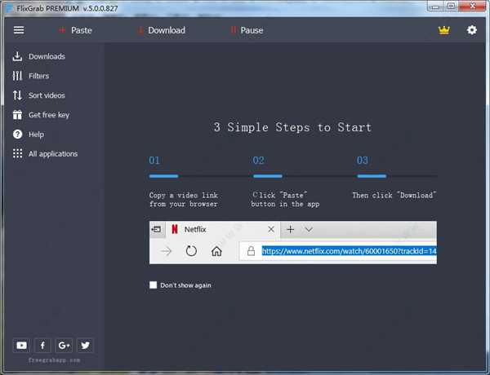Click Get free key option

(x=48, y=115)
